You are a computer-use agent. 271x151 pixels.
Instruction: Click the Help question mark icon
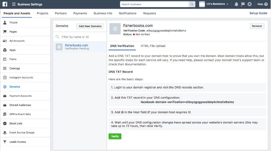coord(266,4)
